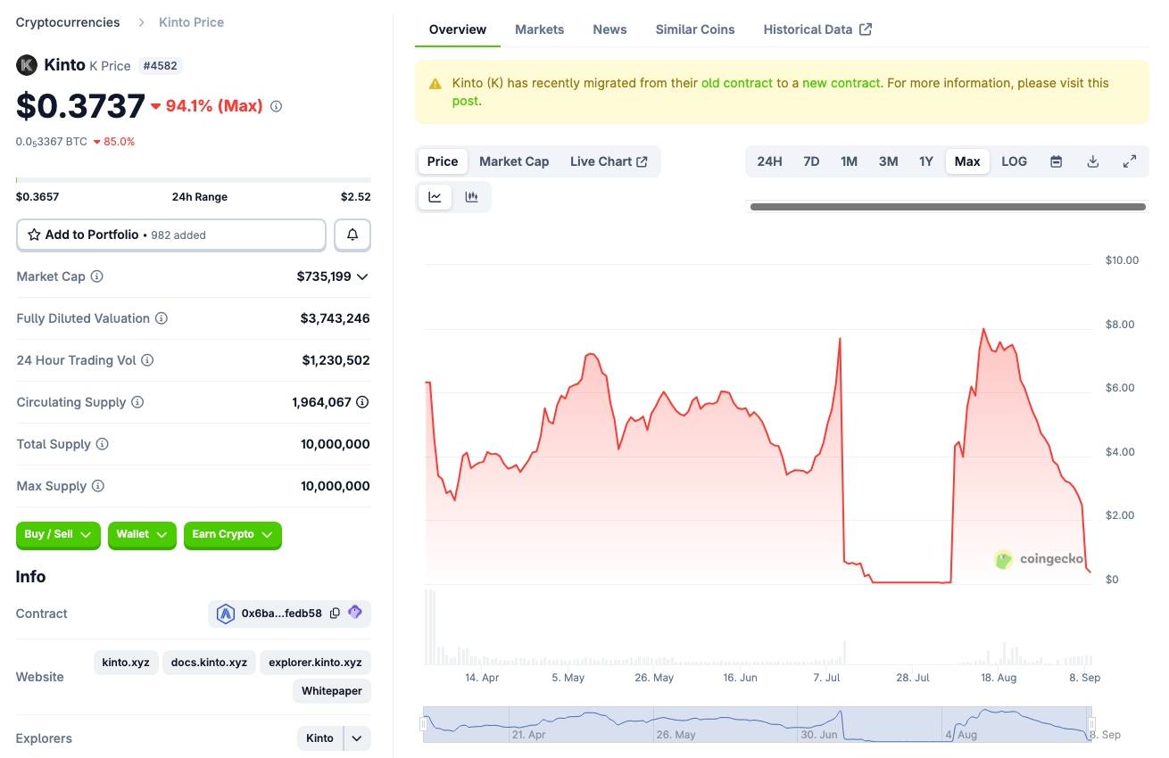Click the line chart view icon

(x=435, y=197)
